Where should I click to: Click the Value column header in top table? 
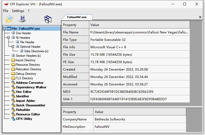140,25
